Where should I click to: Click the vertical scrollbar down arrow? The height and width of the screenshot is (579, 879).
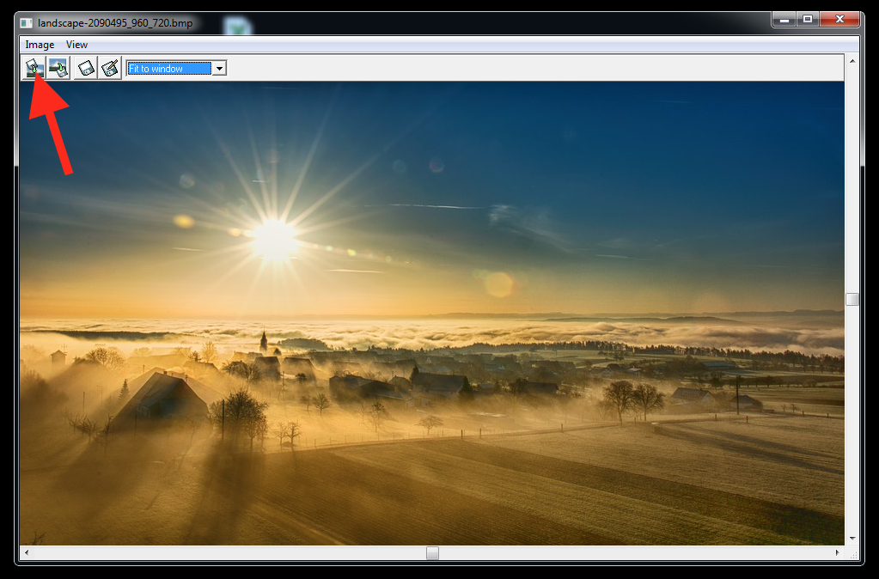[x=852, y=539]
